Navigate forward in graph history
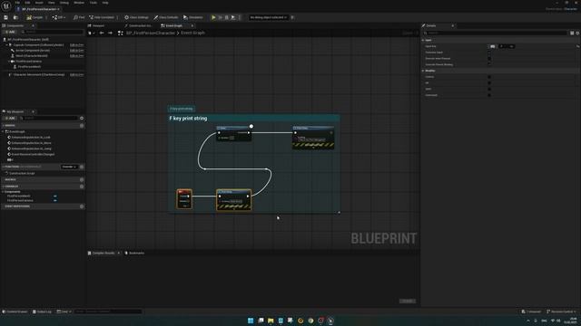Image resolution: width=581 pixels, height=326 pixels. (110, 33)
